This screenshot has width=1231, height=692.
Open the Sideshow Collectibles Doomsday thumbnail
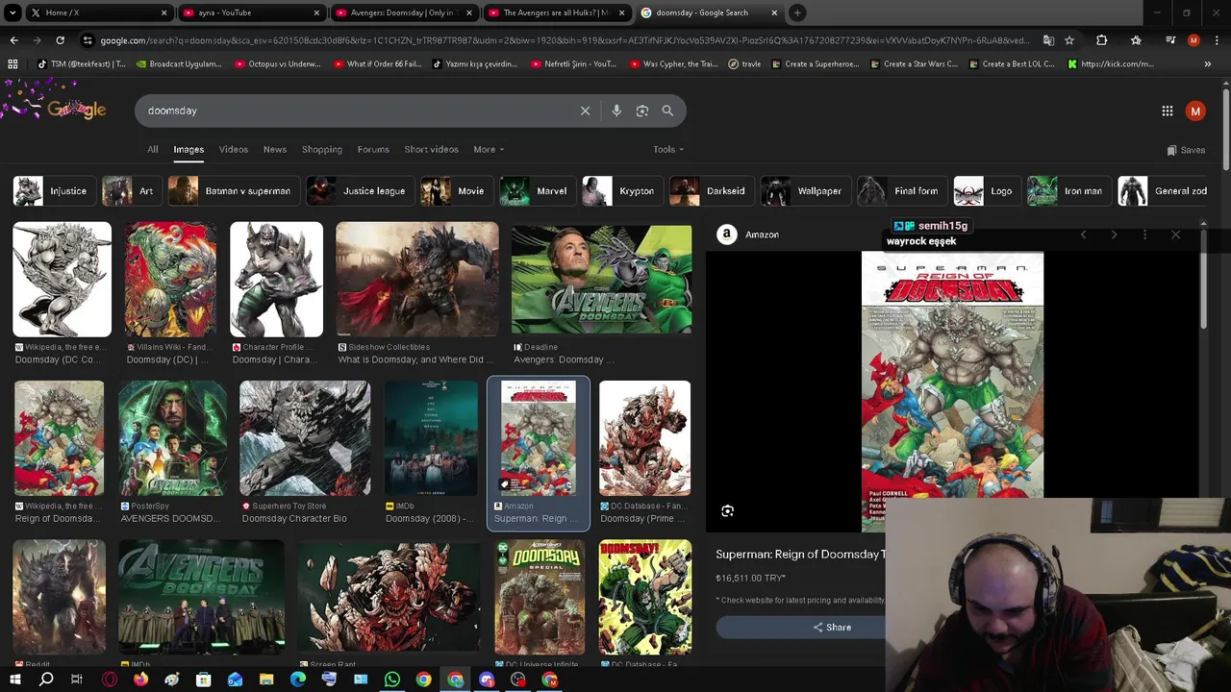pyautogui.click(x=417, y=280)
